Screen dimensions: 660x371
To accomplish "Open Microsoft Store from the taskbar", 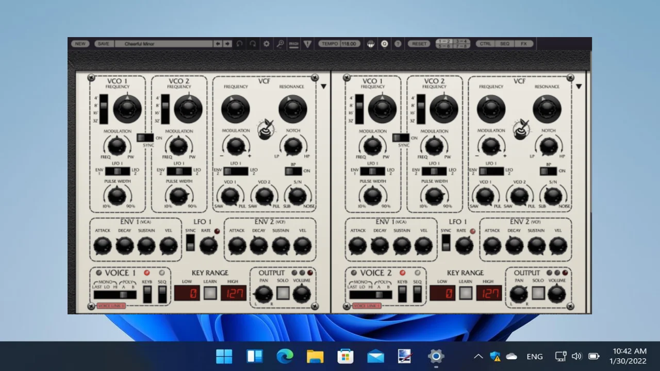I will (x=345, y=356).
